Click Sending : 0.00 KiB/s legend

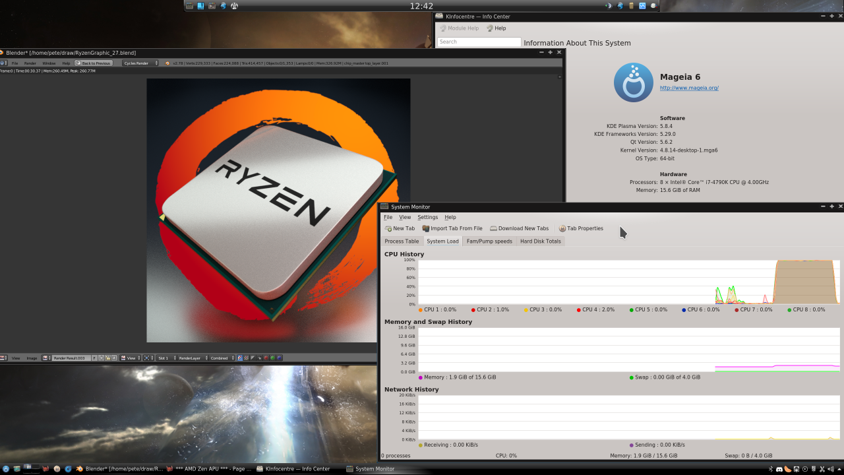[657, 445]
